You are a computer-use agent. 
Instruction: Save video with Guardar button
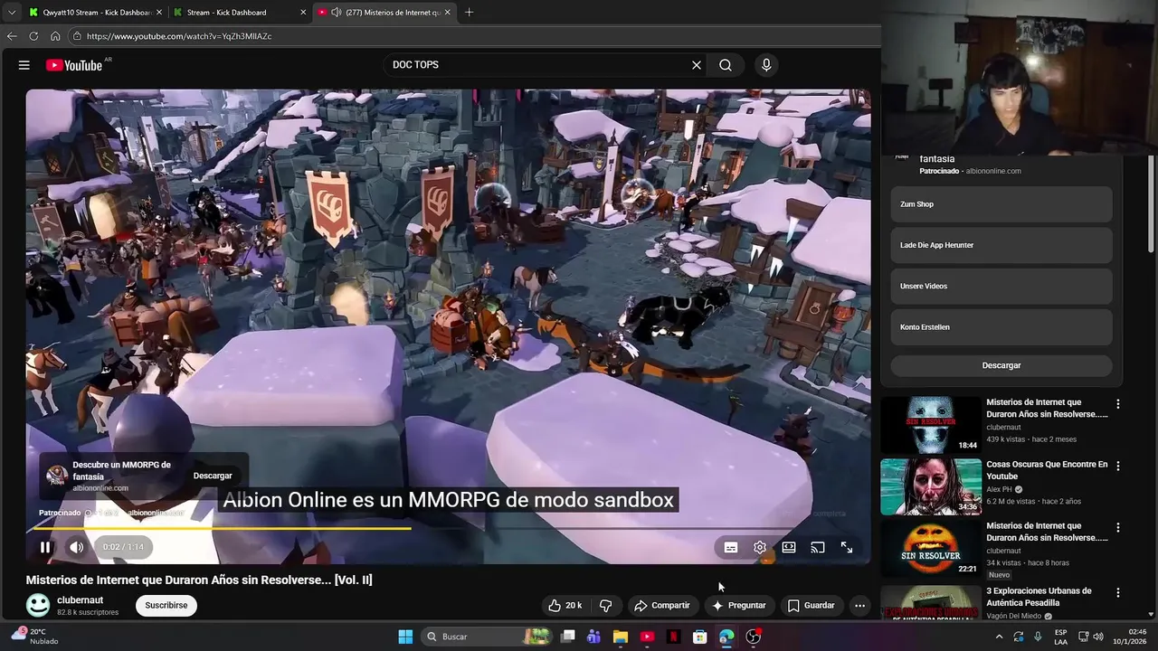(811, 606)
